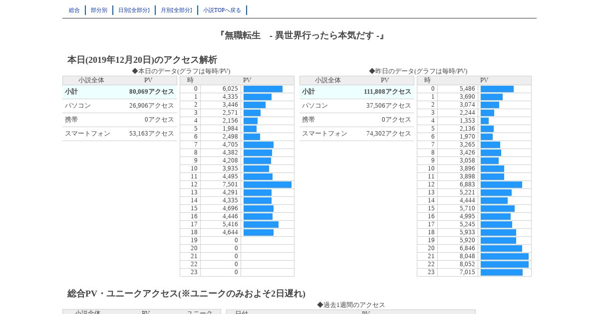This screenshot has height=314, width=599.
Task: Click yesterday's hour 4 PV 1,353
Action: [x=467, y=121]
